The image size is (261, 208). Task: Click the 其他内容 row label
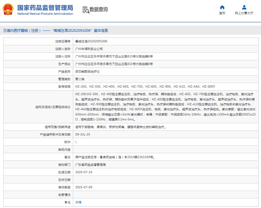pyautogui.click(x=64, y=150)
